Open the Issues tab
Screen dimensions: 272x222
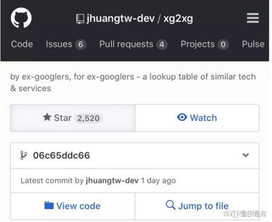[x=66, y=45]
